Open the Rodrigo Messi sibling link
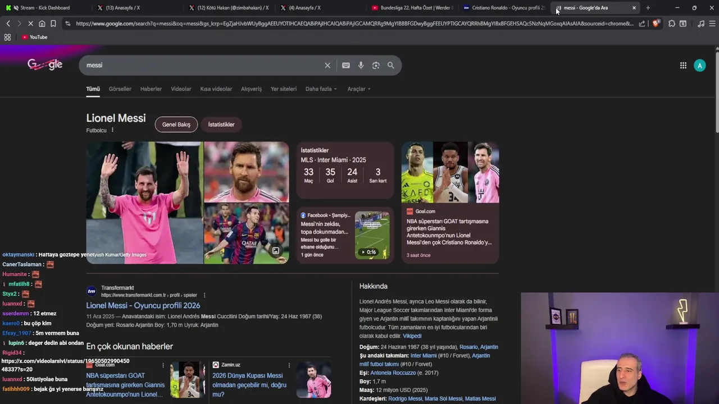The width and height of the screenshot is (719, 404). 405,399
